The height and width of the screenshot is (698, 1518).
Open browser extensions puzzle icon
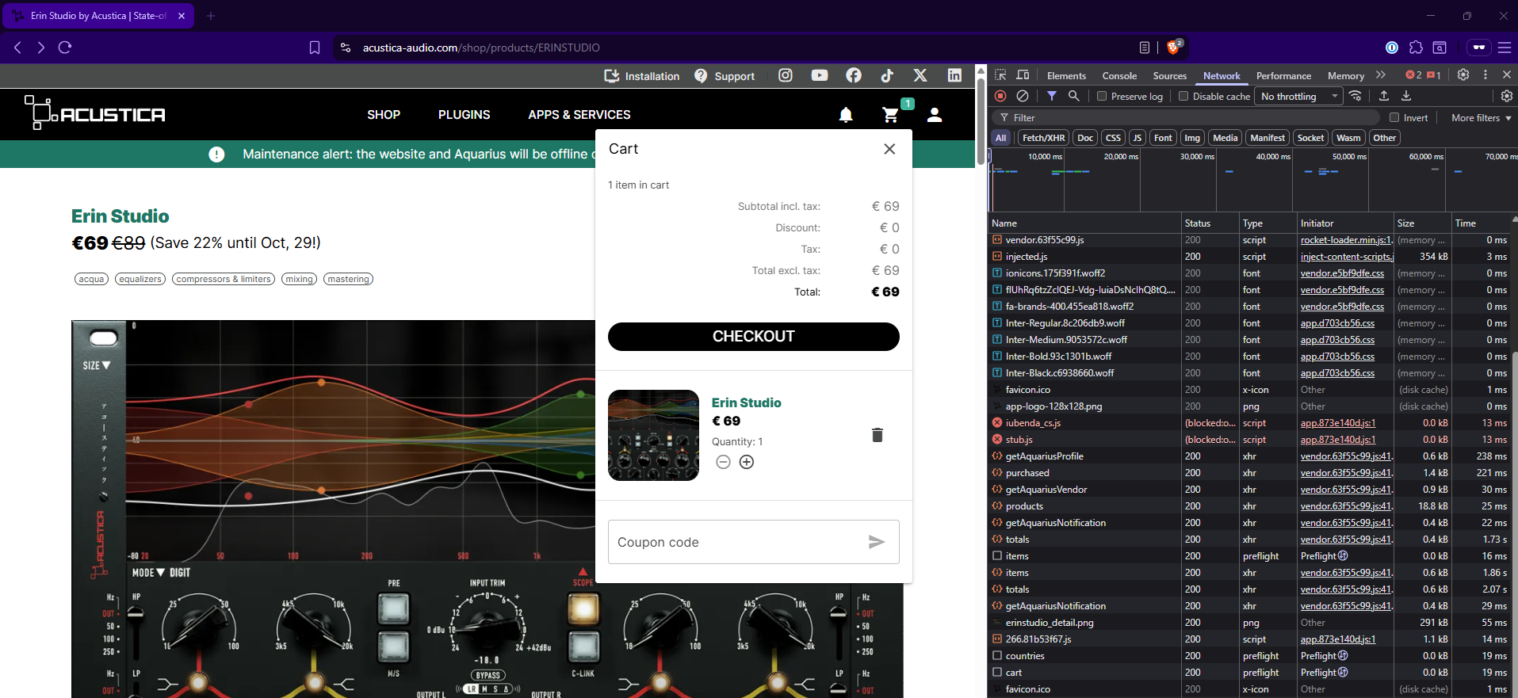[x=1416, y=48]
